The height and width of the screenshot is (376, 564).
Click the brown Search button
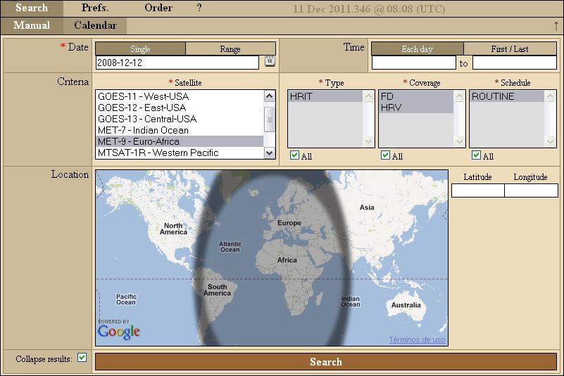point(326,362)
